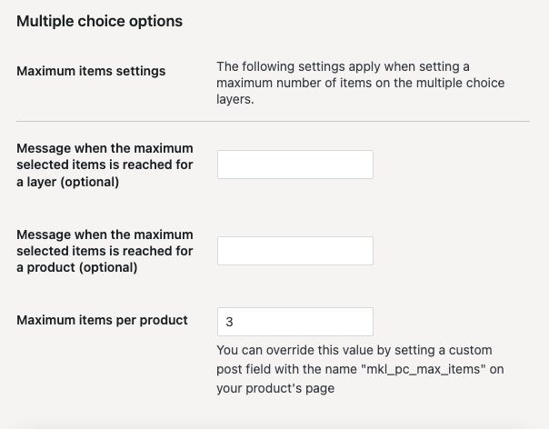Viewport: 549px width, 429px height.
Task: Click 'your product's page' help text line
Action: [275, 388]
